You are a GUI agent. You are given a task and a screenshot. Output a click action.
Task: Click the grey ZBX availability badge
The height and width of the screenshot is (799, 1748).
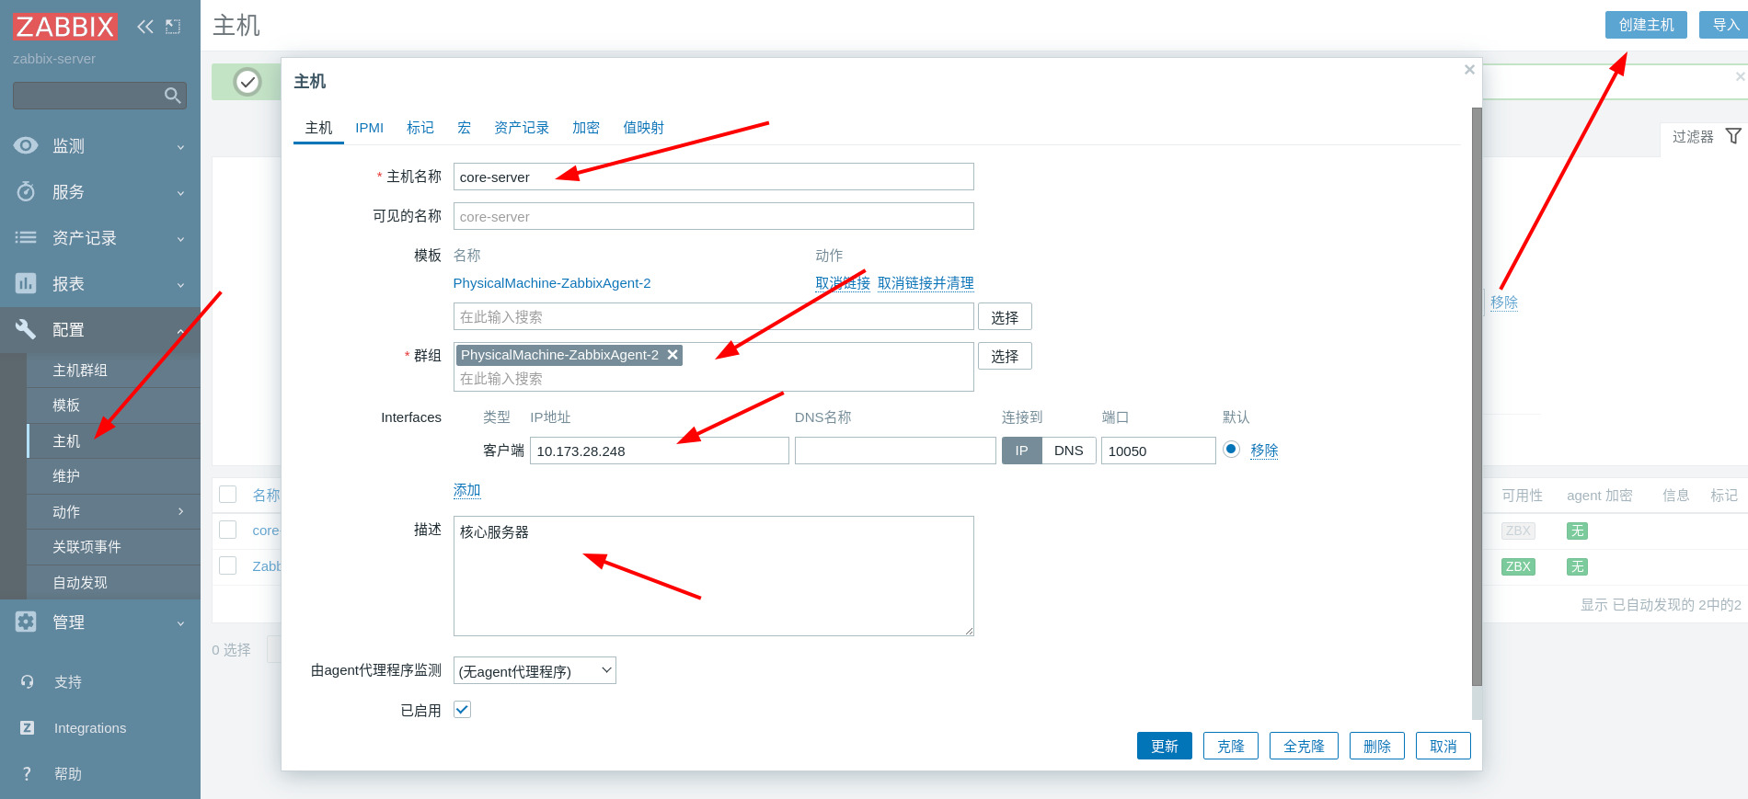pos(1518,531)
